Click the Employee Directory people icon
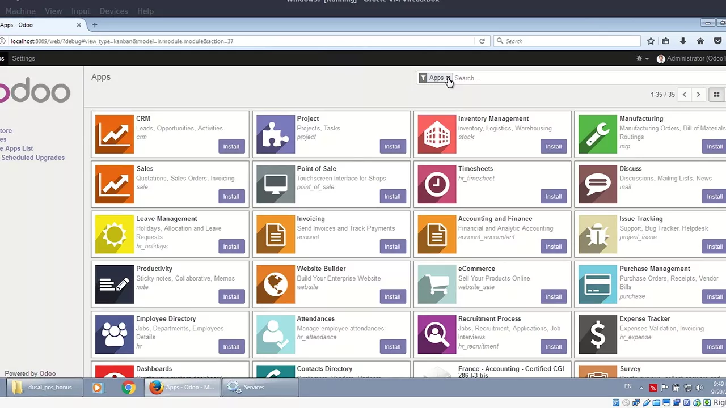 [115, 334]
